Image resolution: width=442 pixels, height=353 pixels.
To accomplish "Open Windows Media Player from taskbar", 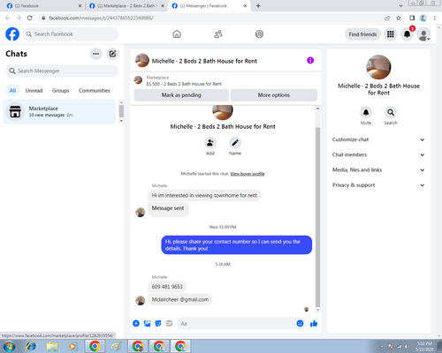I will pos(72,346).
